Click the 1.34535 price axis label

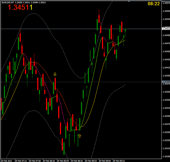point(166,19)
